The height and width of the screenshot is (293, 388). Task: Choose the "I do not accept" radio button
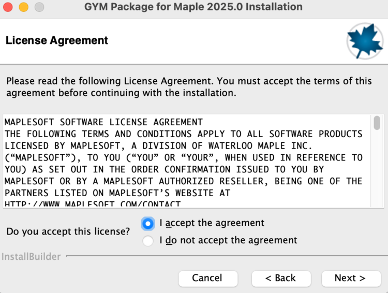pyautogui.click(x=148, y=241)
